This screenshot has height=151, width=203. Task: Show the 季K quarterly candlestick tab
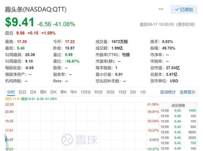point(63,92)
